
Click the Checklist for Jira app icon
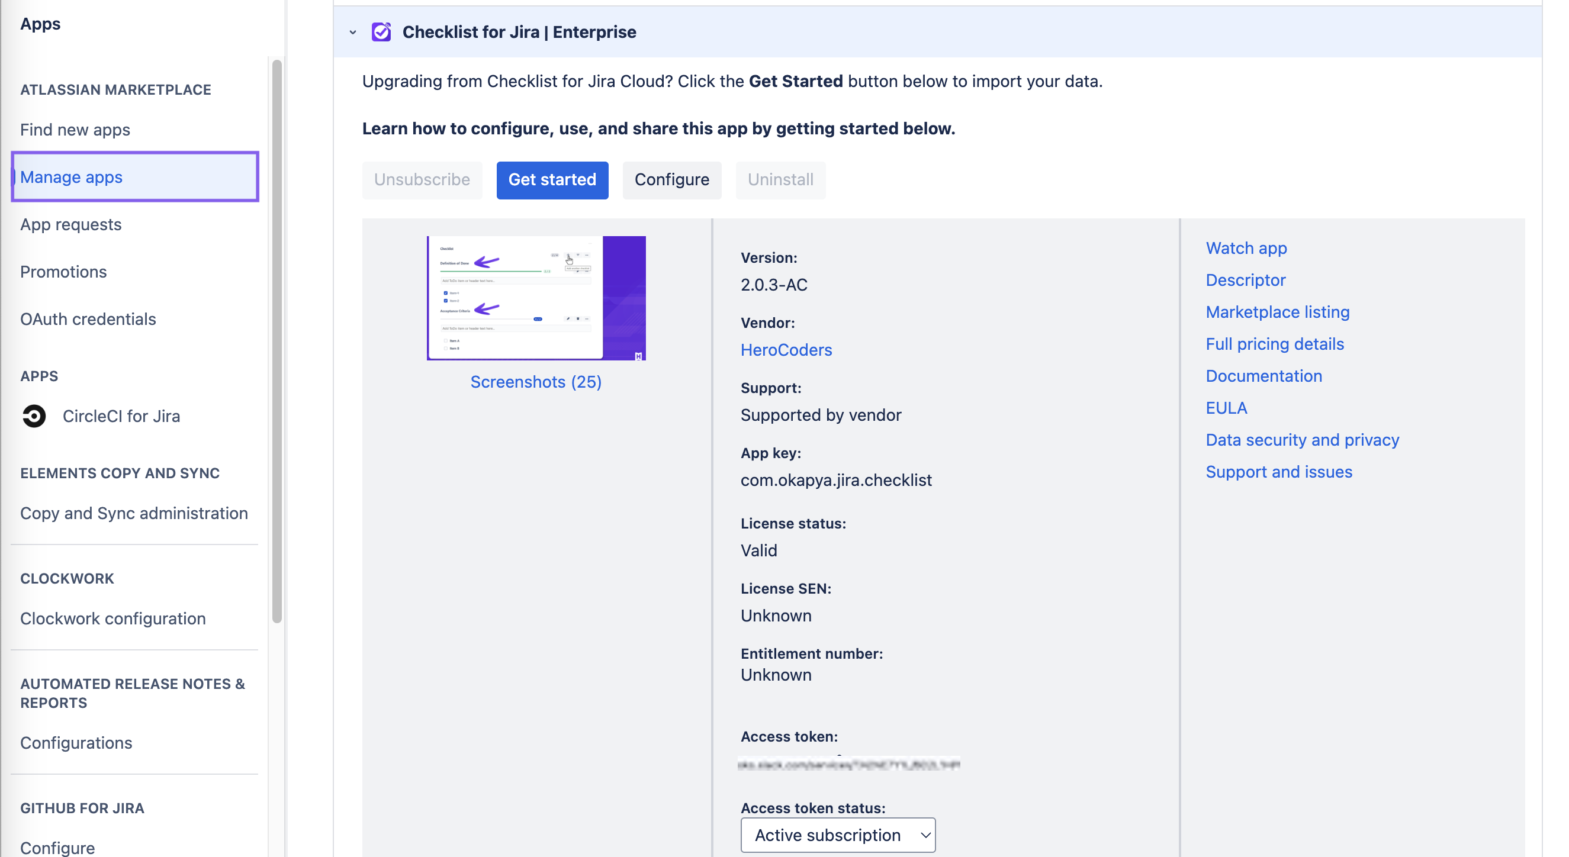[381, 31]
